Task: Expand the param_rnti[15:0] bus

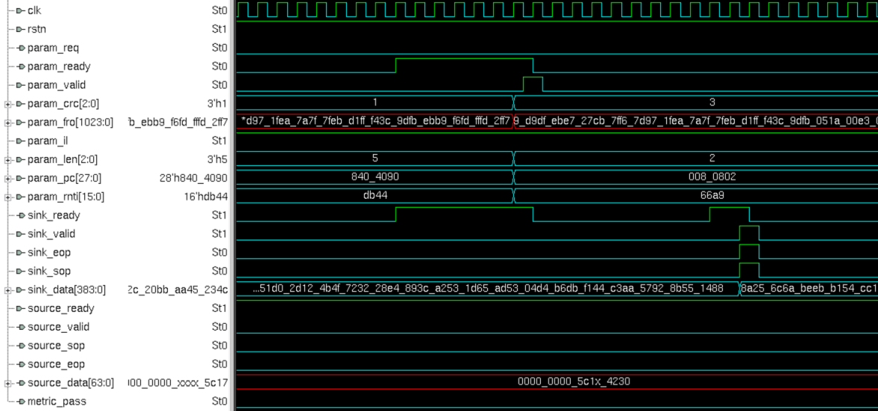Action: click(x=7, y=197)
